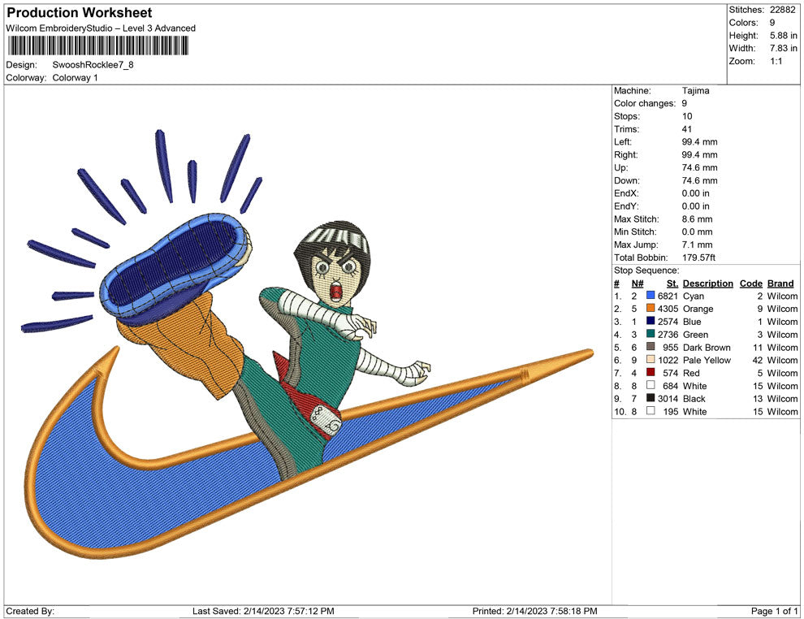Click the 'Colorway 1' value

(75, 78)
